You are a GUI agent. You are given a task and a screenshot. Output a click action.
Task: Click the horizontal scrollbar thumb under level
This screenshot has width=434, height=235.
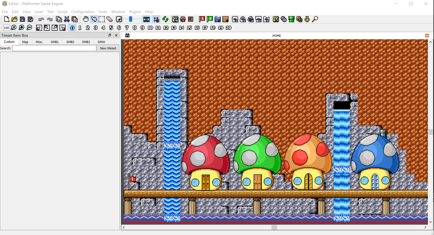274,227
